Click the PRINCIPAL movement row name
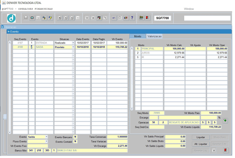 tap(152, 49)
